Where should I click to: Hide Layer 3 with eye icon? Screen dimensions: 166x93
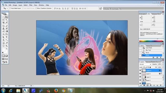(140, 77)
